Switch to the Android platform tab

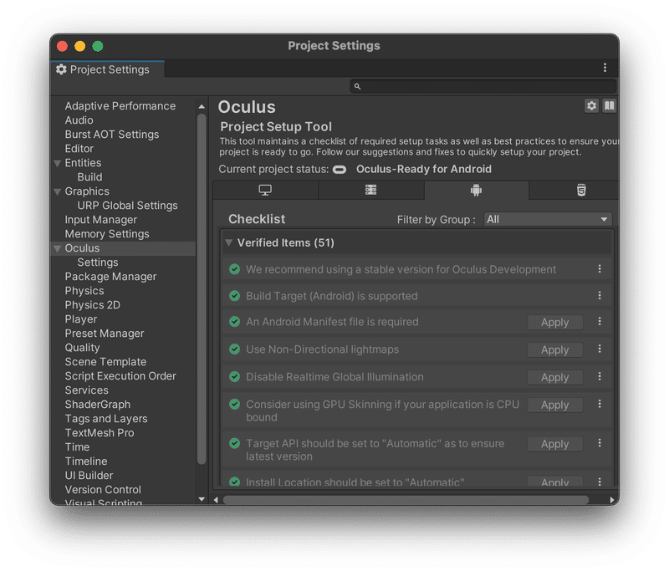tap(474, 190)
